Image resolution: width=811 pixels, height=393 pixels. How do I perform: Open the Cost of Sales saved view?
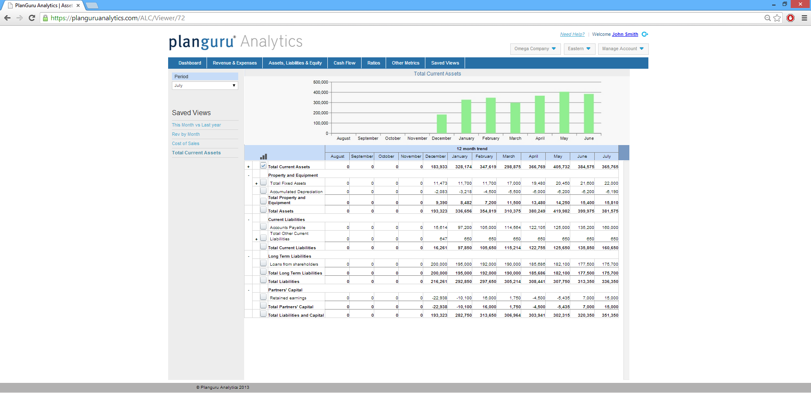pyautogui.click(x=185, y=144)
